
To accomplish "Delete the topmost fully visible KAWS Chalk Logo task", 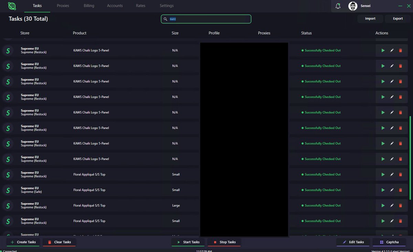I will pos(400,50).
